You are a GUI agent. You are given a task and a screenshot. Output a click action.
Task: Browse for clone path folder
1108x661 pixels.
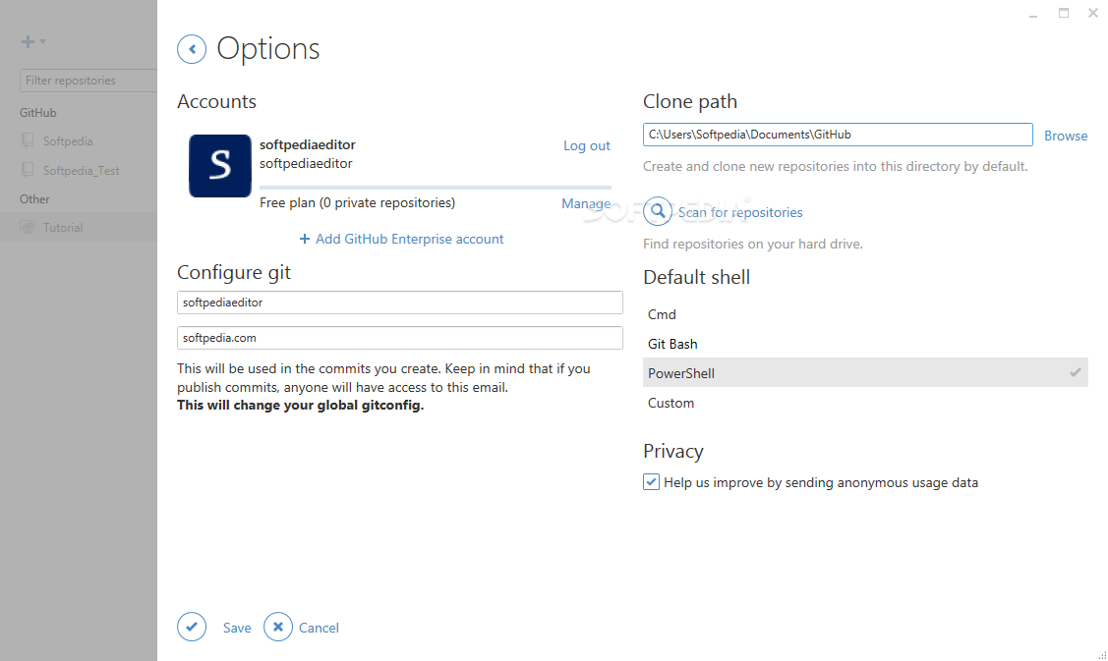pyautogui.click(x=1066, y=136)
